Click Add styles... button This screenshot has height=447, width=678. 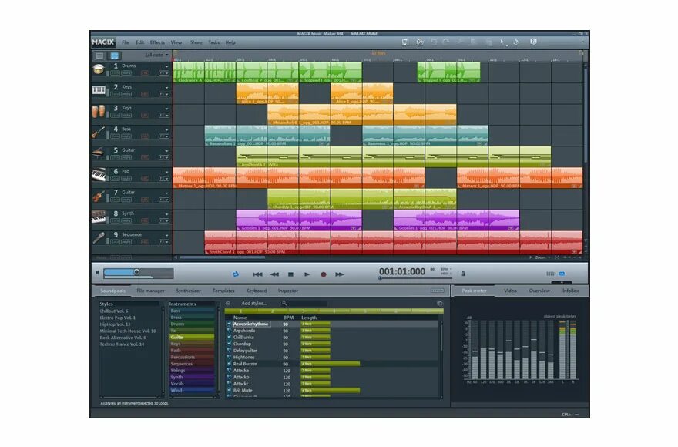[x=253, y=304]
